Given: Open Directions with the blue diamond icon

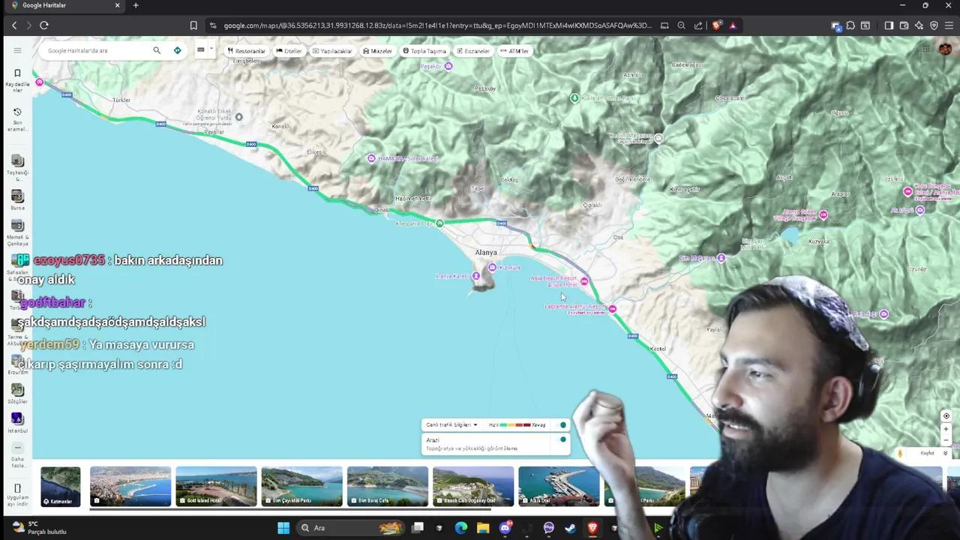Looking at the screenshot, I should point(177,50).
